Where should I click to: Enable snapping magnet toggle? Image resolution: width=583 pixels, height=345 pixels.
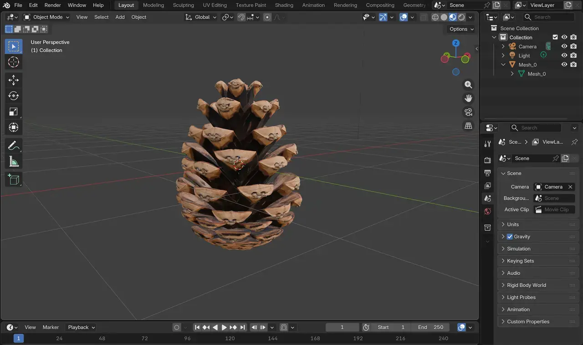pyautogui.click(x=241, y=17)
